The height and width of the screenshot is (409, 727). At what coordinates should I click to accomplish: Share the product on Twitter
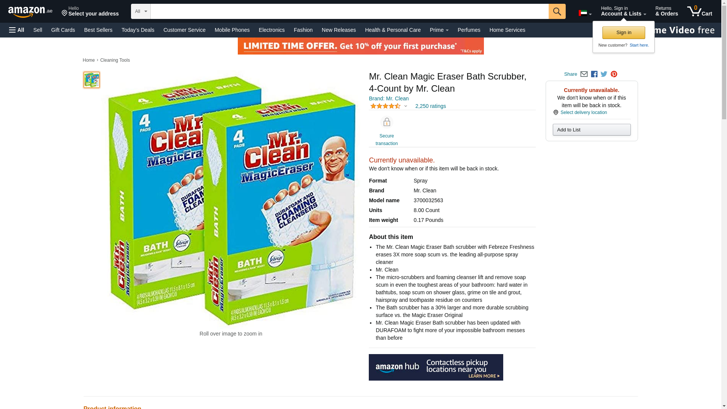[x=604, y=74]
